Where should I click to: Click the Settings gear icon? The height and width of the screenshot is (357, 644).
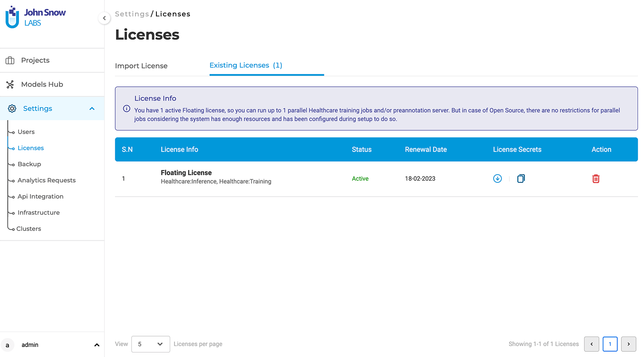point(12,109)
